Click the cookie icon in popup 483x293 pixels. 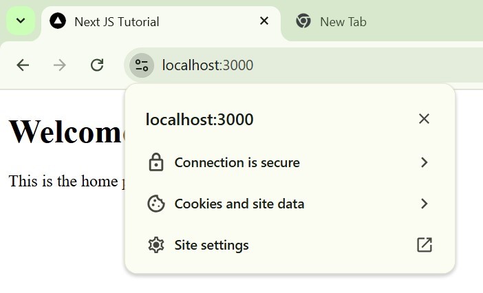click(156, 204)
